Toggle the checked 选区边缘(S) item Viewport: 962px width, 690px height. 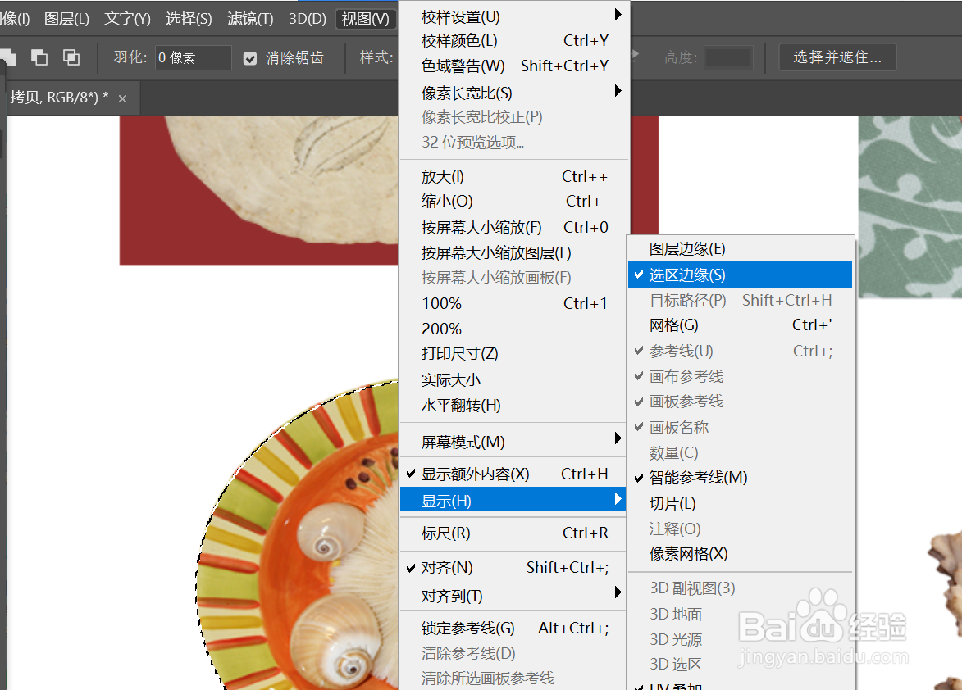(x=741, y=275)
